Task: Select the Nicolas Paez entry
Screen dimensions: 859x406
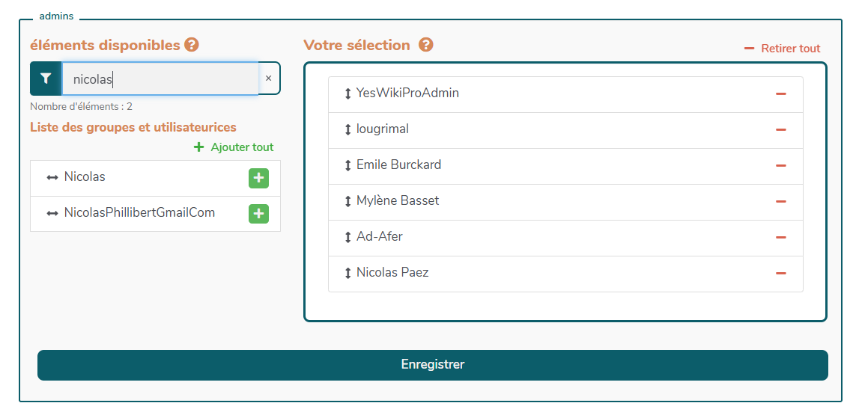Action: (392, 273)
